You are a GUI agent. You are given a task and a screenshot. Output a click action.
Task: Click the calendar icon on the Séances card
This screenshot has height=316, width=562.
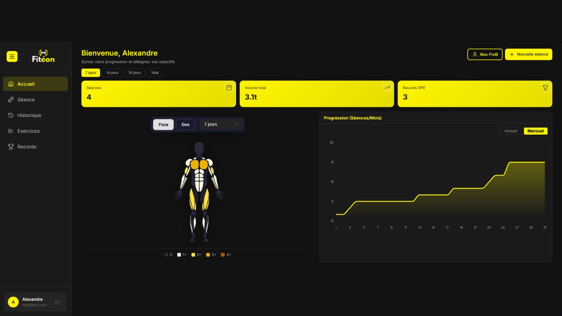click(229, 88)
